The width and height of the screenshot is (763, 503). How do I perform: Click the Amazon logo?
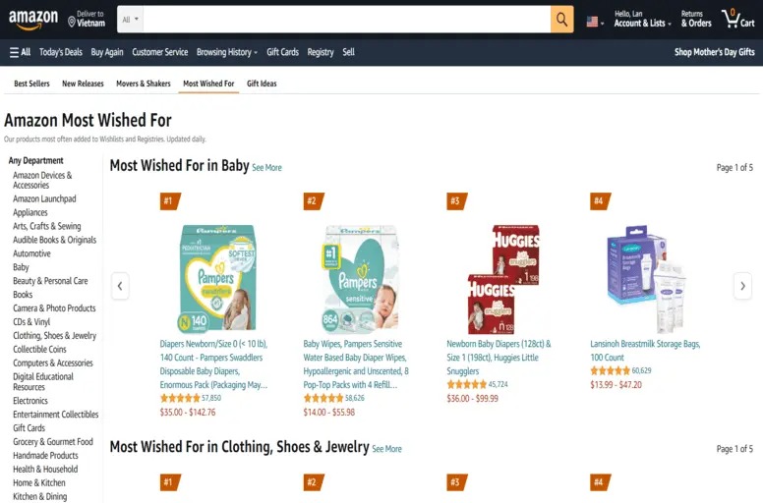(32, 20)
